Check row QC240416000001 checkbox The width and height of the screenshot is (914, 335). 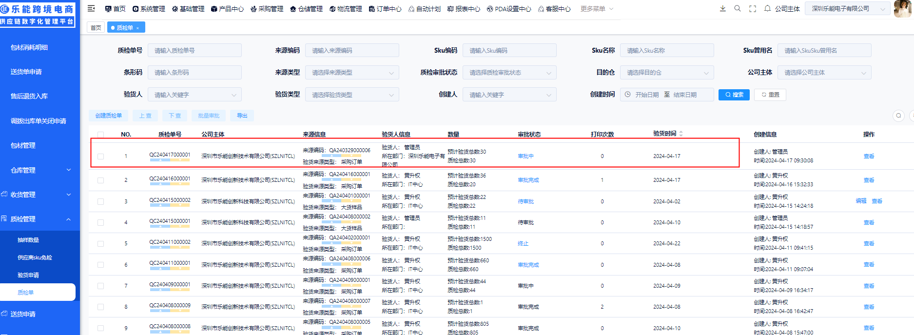[x=100, y=180]
